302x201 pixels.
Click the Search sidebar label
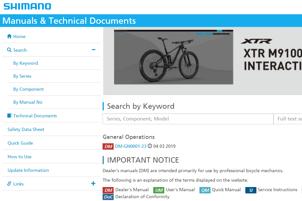pos(20,50)
